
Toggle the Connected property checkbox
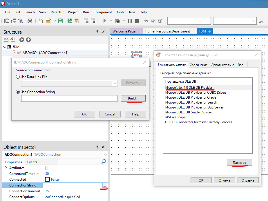[x=47, y=179]
